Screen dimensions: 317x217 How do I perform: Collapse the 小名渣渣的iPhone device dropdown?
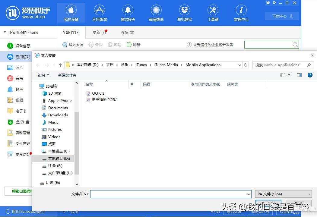coord(5,32)
